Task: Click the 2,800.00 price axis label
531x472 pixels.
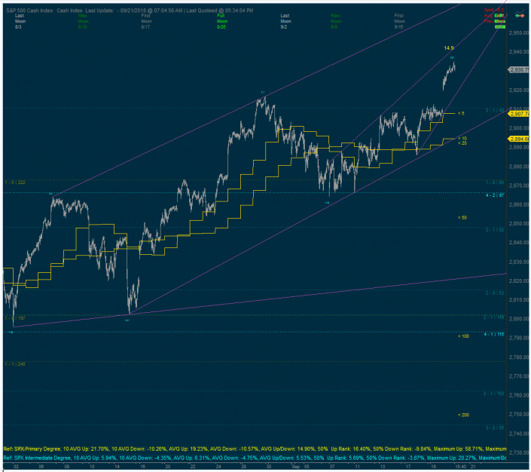Action: tap(519, 319)
